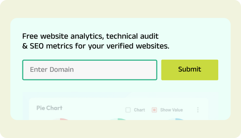Click the words 'technical audit' in headline
Viewport: 241px width, 138px height.
[132, 36]
